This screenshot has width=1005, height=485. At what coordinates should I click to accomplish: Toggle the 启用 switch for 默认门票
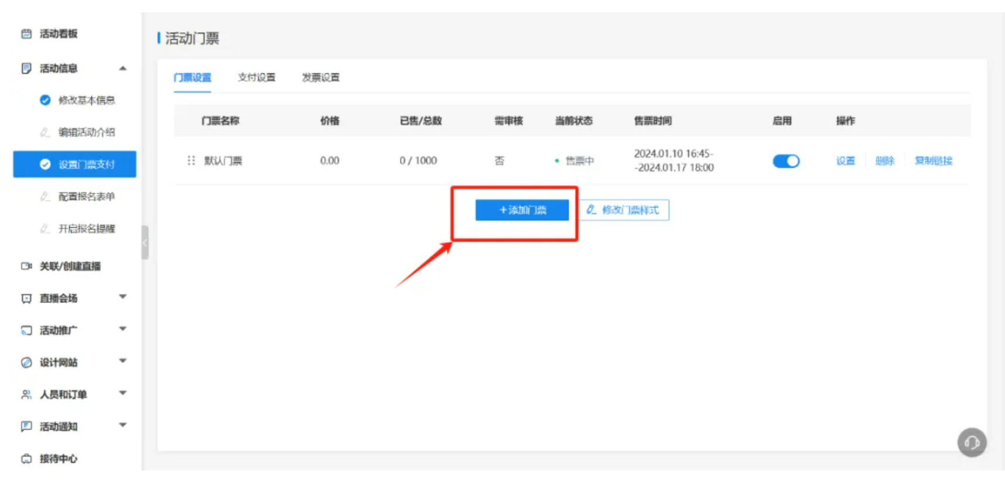coord(786,161)
